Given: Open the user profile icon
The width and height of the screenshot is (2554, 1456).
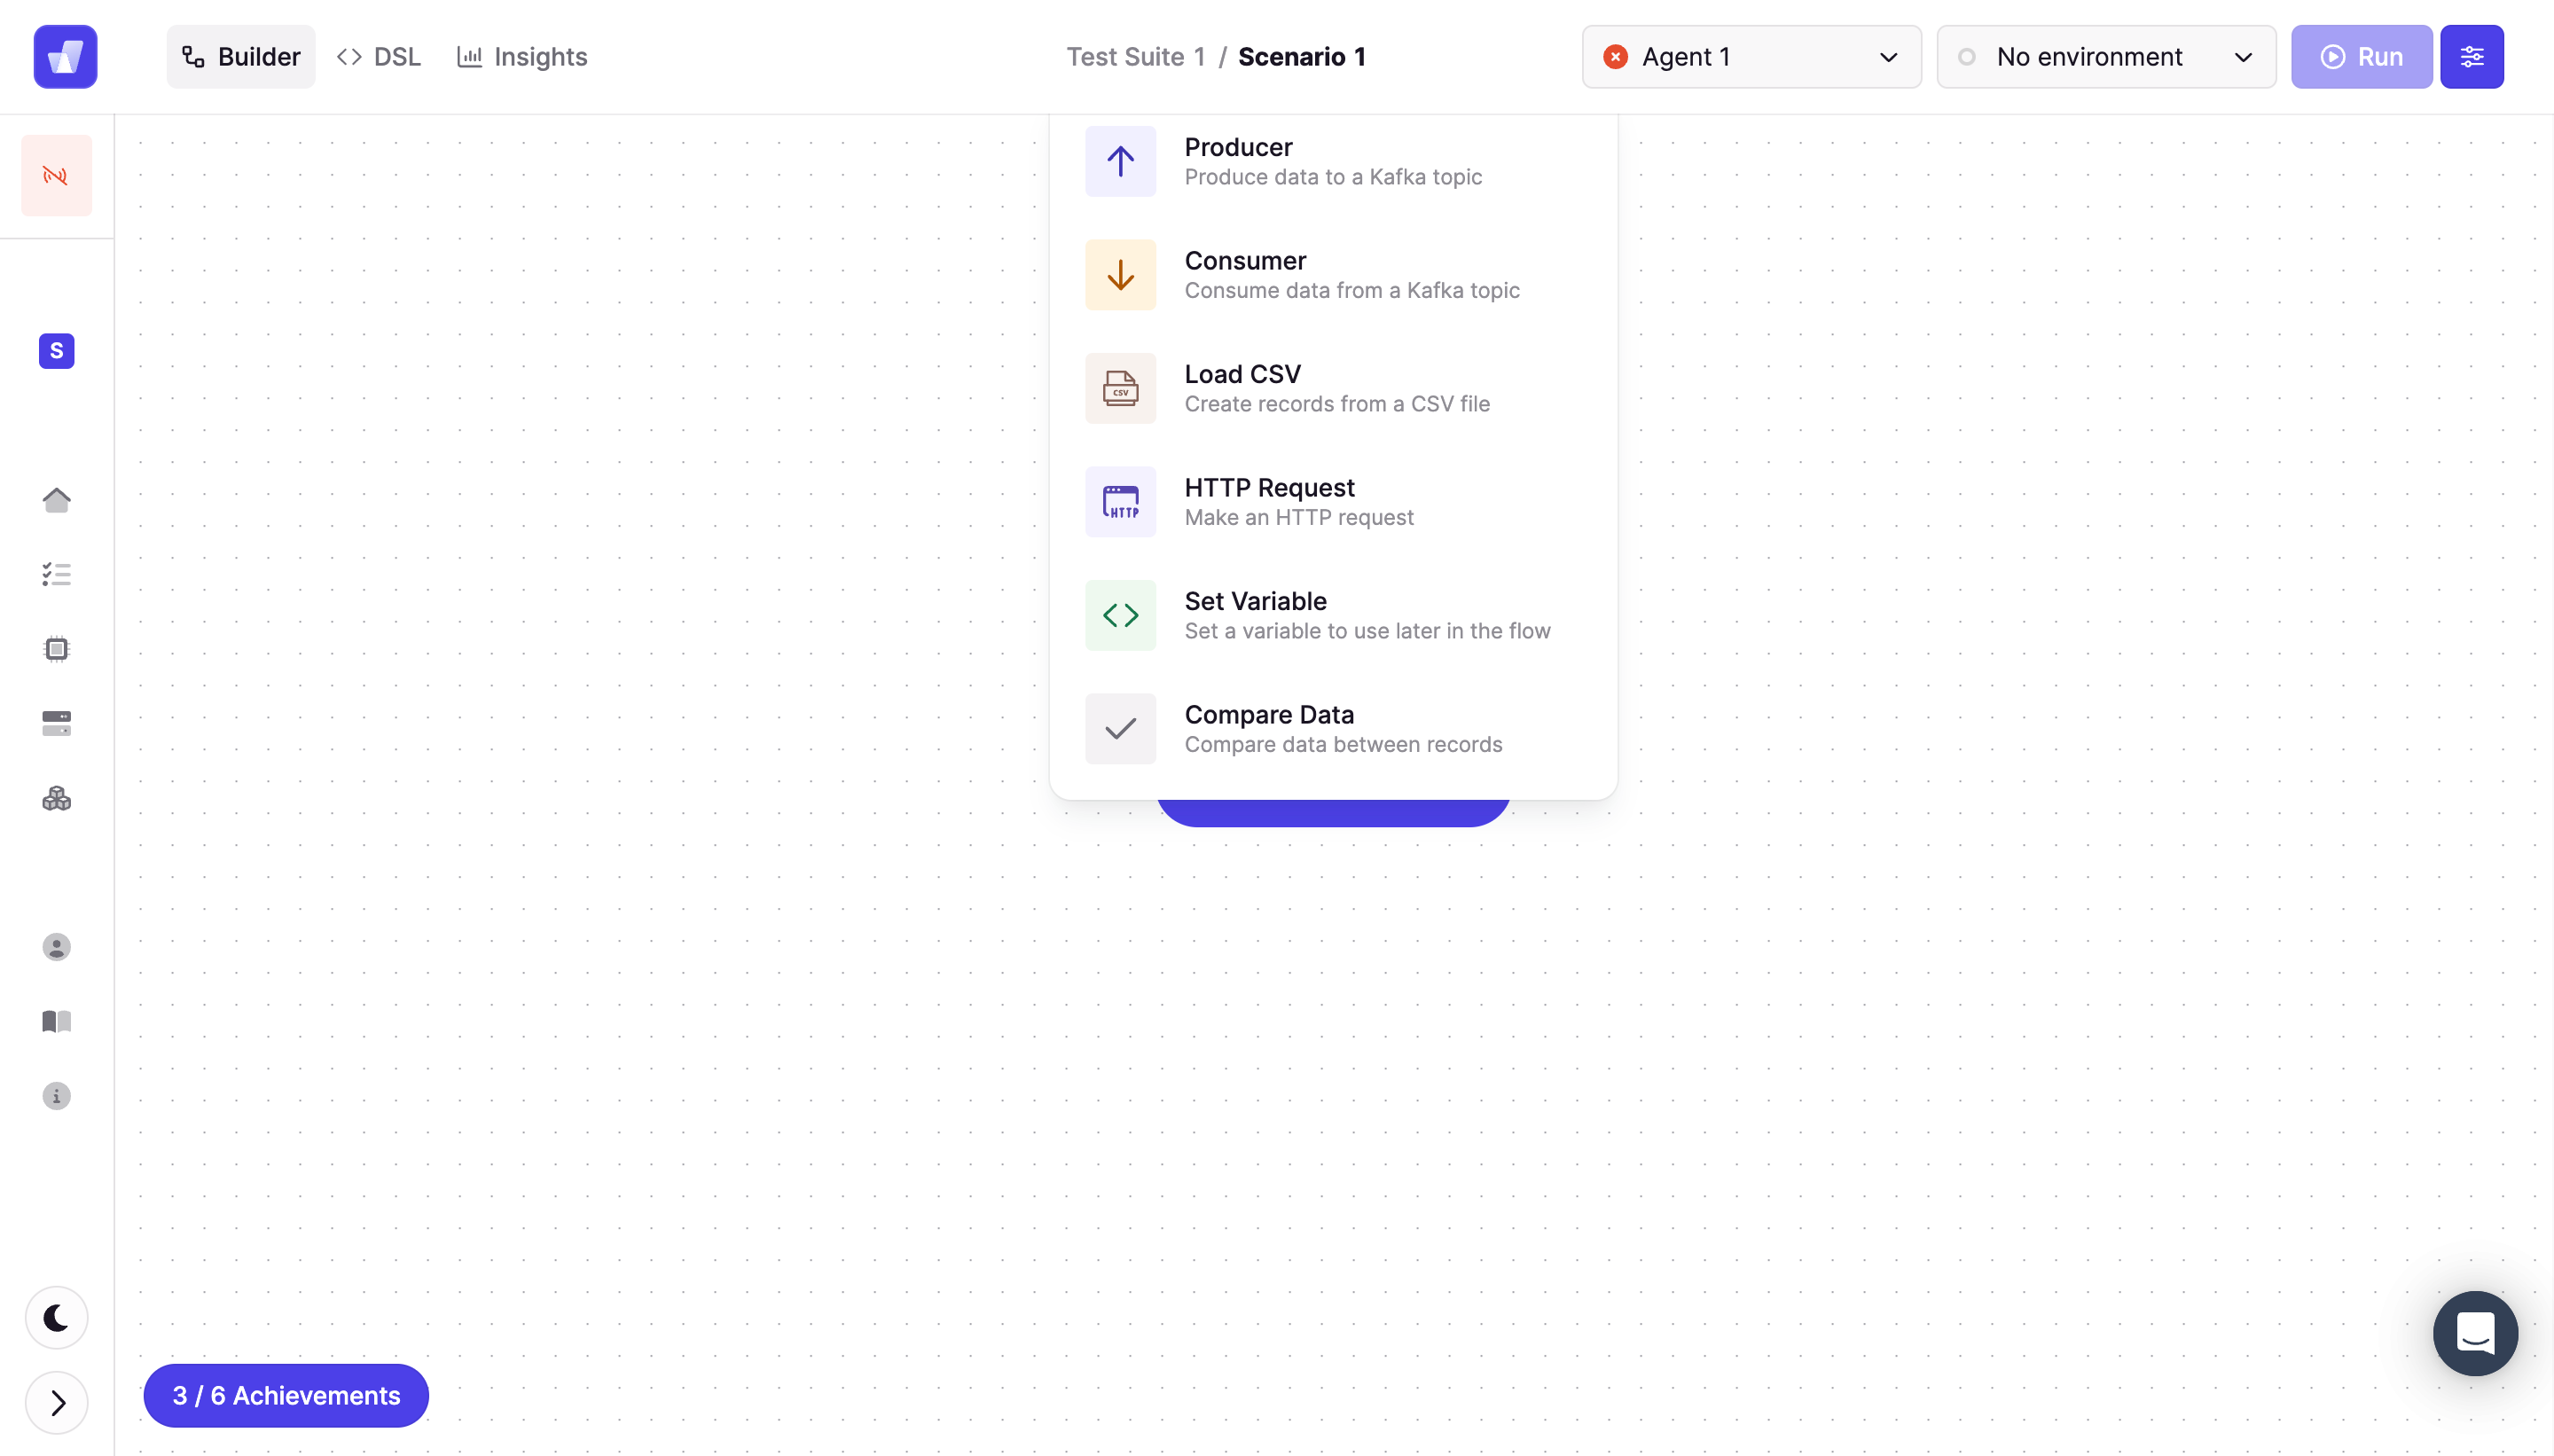Looking at the screenshot, I should click(56, 947).
